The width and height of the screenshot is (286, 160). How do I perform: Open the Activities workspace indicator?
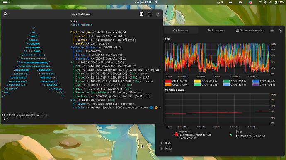pyautogui.click(x=7, y=2)
